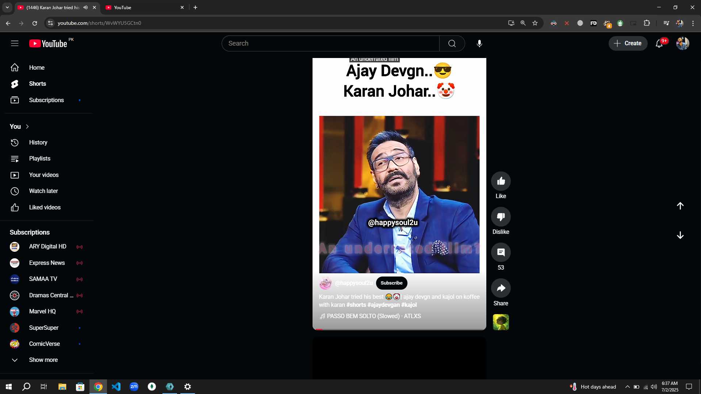Viewport: 701px width, 394px height.
Task: Like the short video
Action: click(x=501, y=181)
